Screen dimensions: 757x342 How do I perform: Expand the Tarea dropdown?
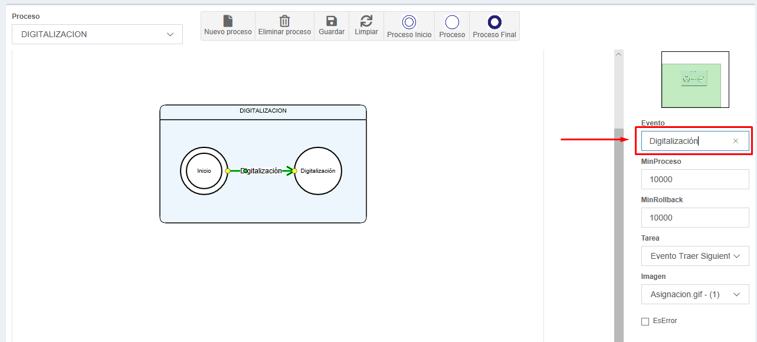coord(695,256)
